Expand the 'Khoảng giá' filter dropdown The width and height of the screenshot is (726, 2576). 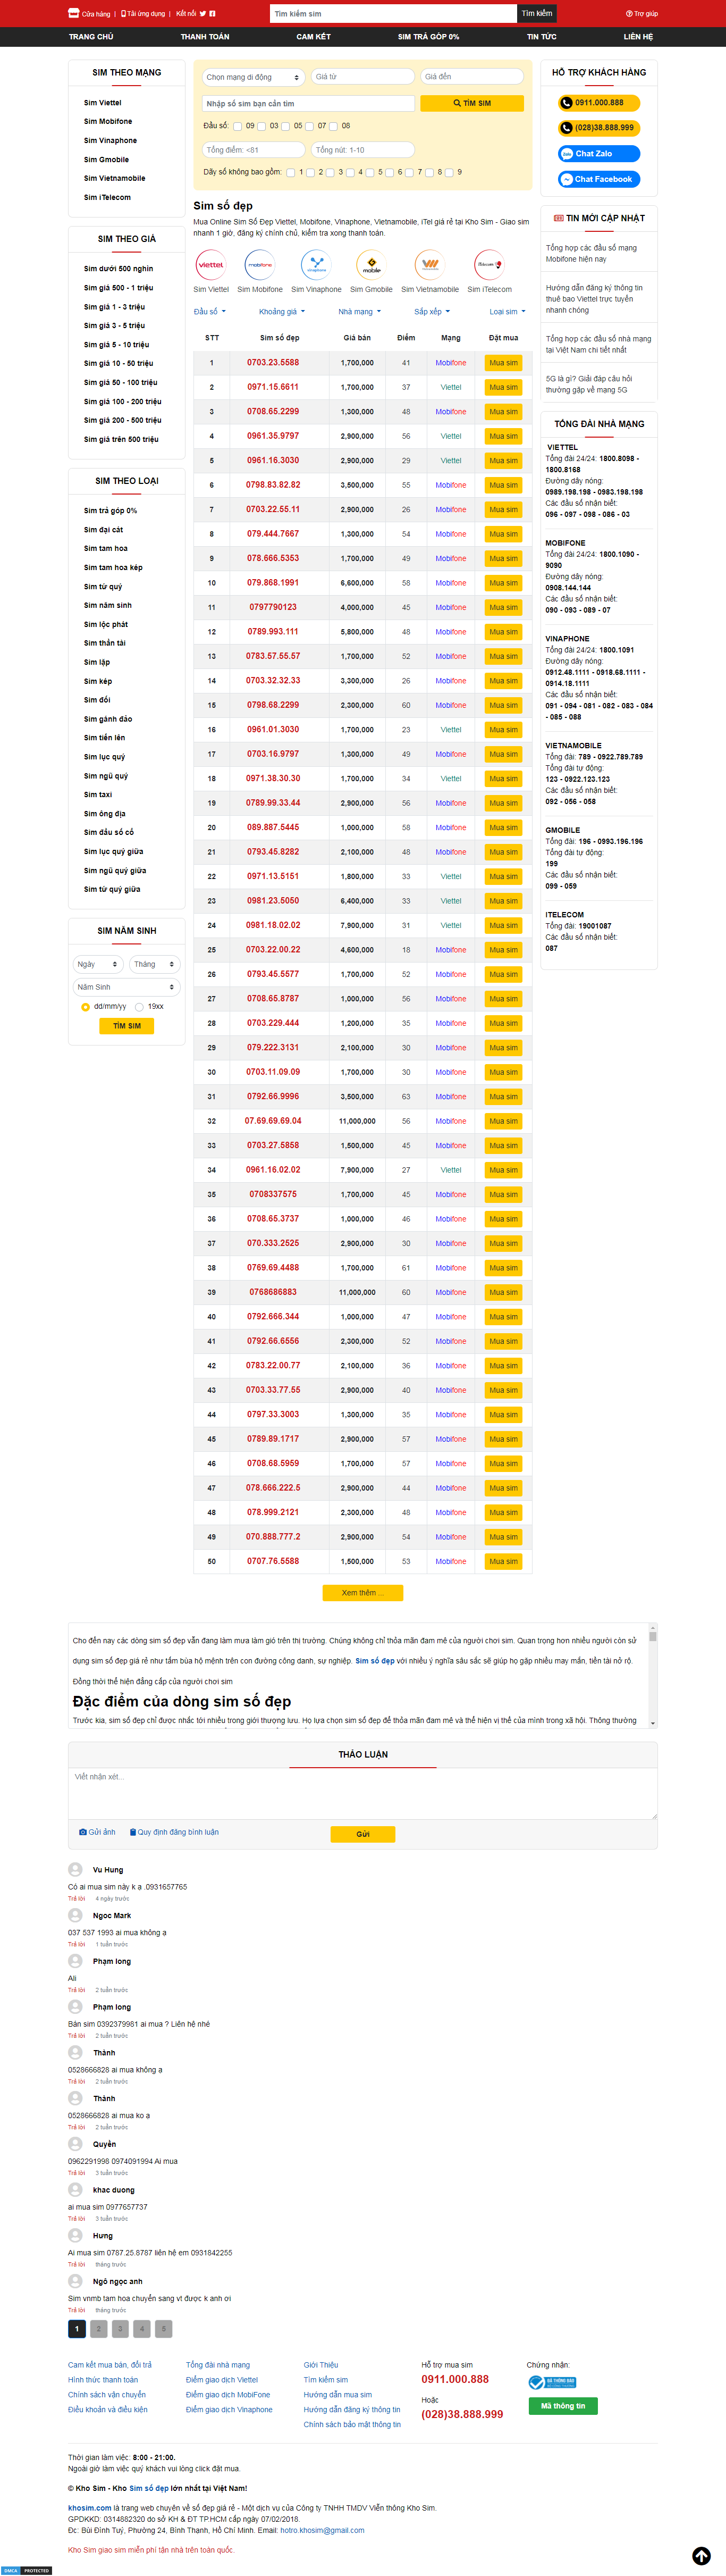(x=282, y=312)
